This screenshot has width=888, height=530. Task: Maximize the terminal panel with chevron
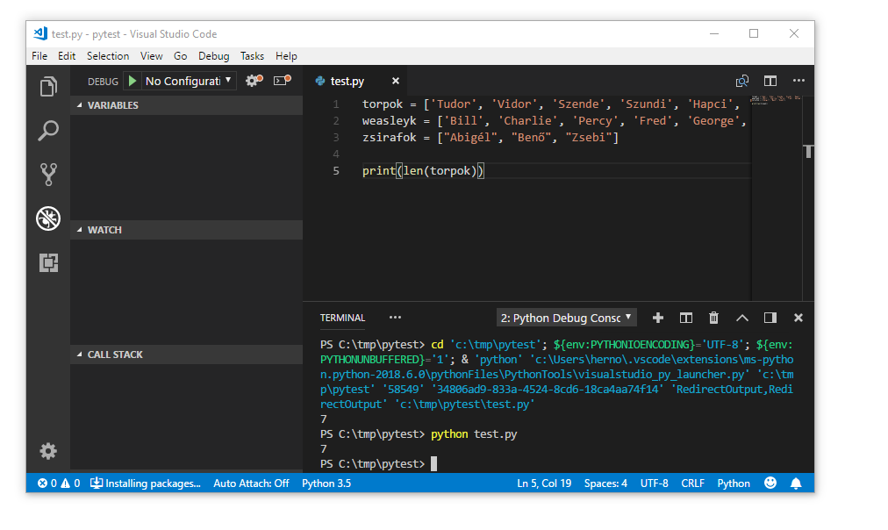(x=741, y=318)
